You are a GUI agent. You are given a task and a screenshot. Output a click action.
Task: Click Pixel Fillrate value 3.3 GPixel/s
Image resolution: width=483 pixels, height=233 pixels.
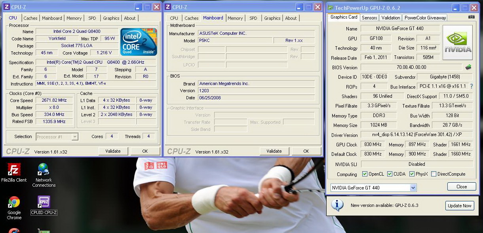click(x=378, y=106)
